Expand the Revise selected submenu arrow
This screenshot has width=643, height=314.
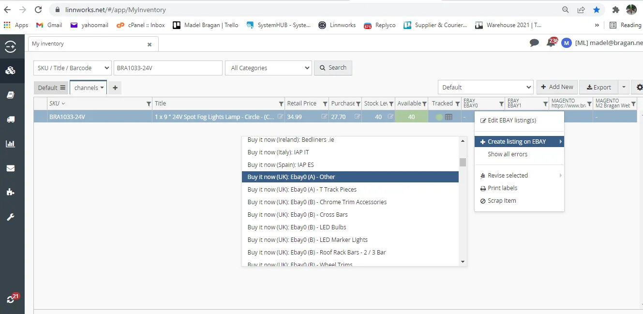[561, 176]
